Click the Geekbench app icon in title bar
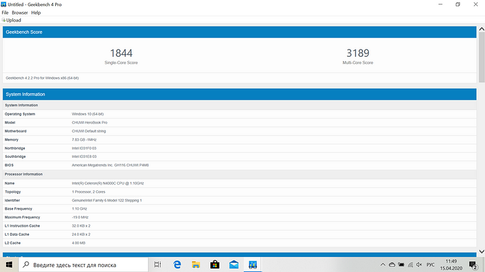Image resolution: width=485 pixels, height=272 pixels. [x=4, y=4]
